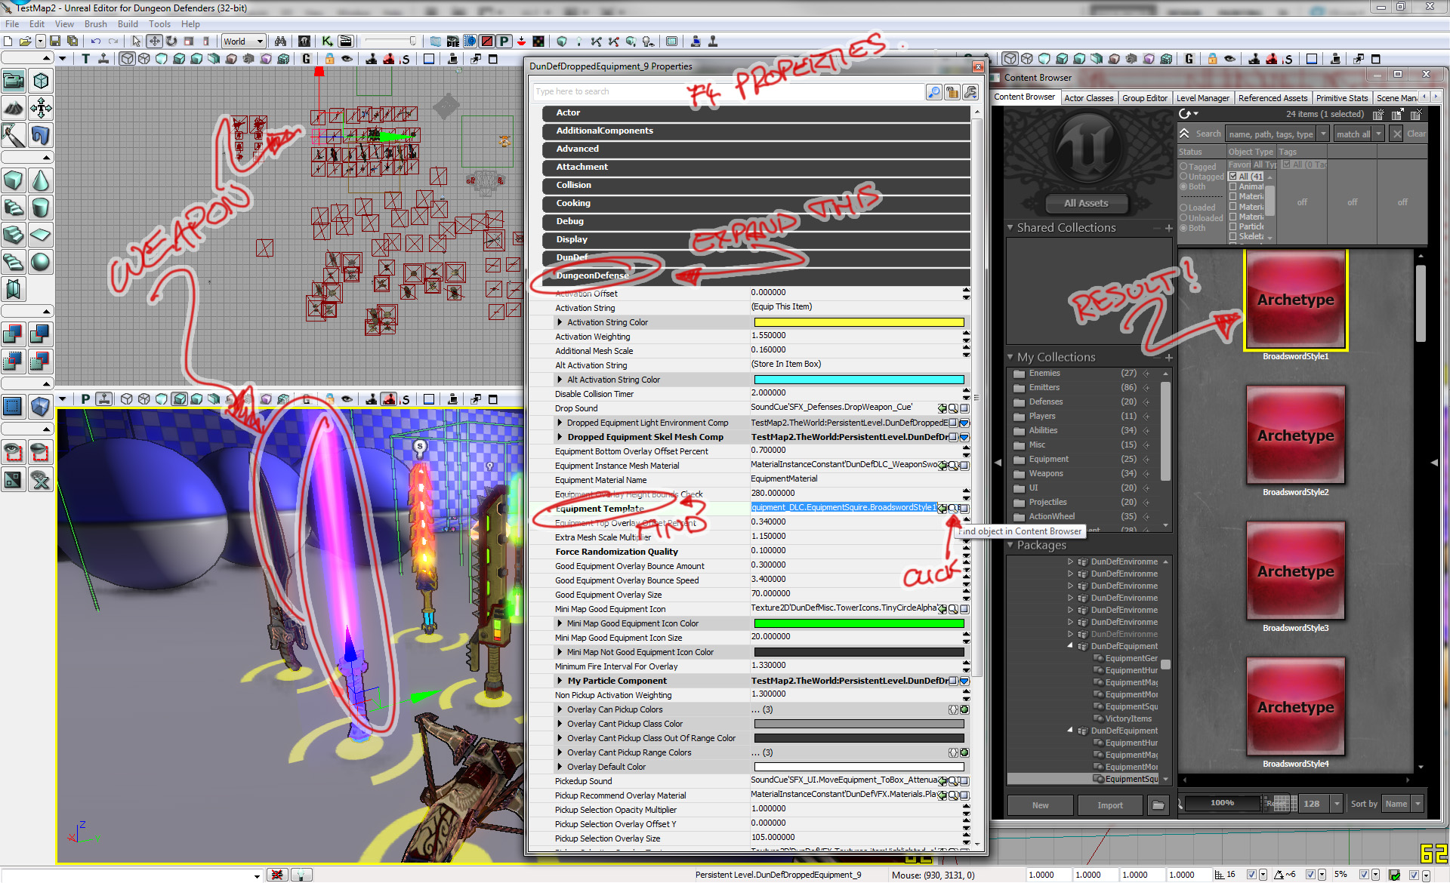Expand Overlay Can Pickup Colors property
The width and height of the screenshot is (1450, 883).
click(560, 709)
